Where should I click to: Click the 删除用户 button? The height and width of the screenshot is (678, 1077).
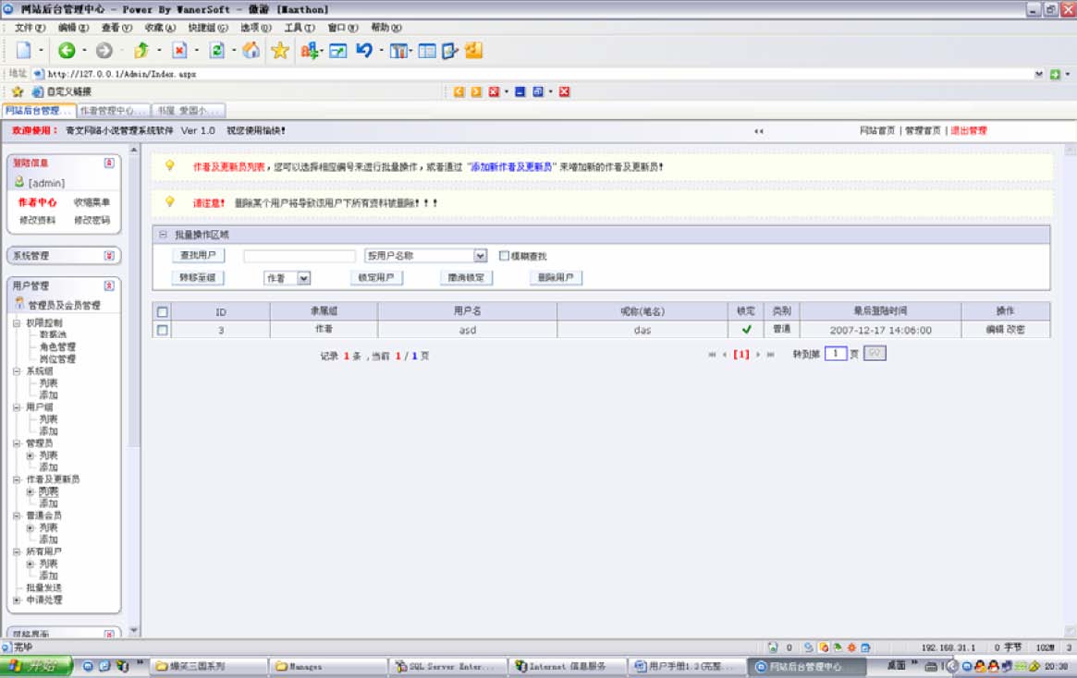point(556,278)
